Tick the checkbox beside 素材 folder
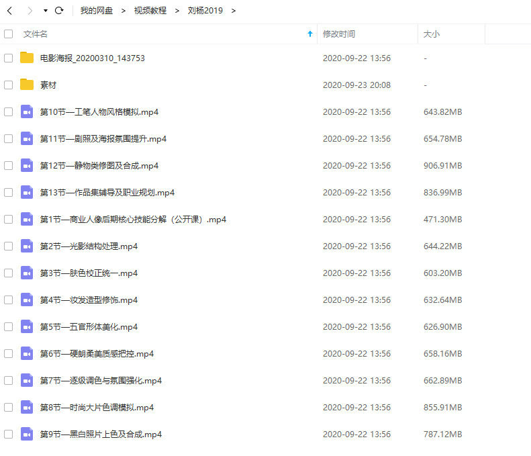Screen dimensions: 531x456 click(8, 85)
